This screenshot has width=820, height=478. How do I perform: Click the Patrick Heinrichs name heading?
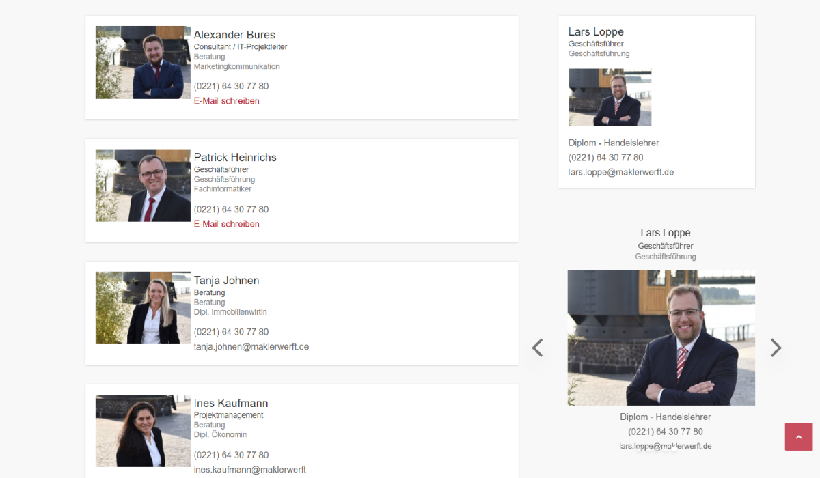tap(235, 158)
